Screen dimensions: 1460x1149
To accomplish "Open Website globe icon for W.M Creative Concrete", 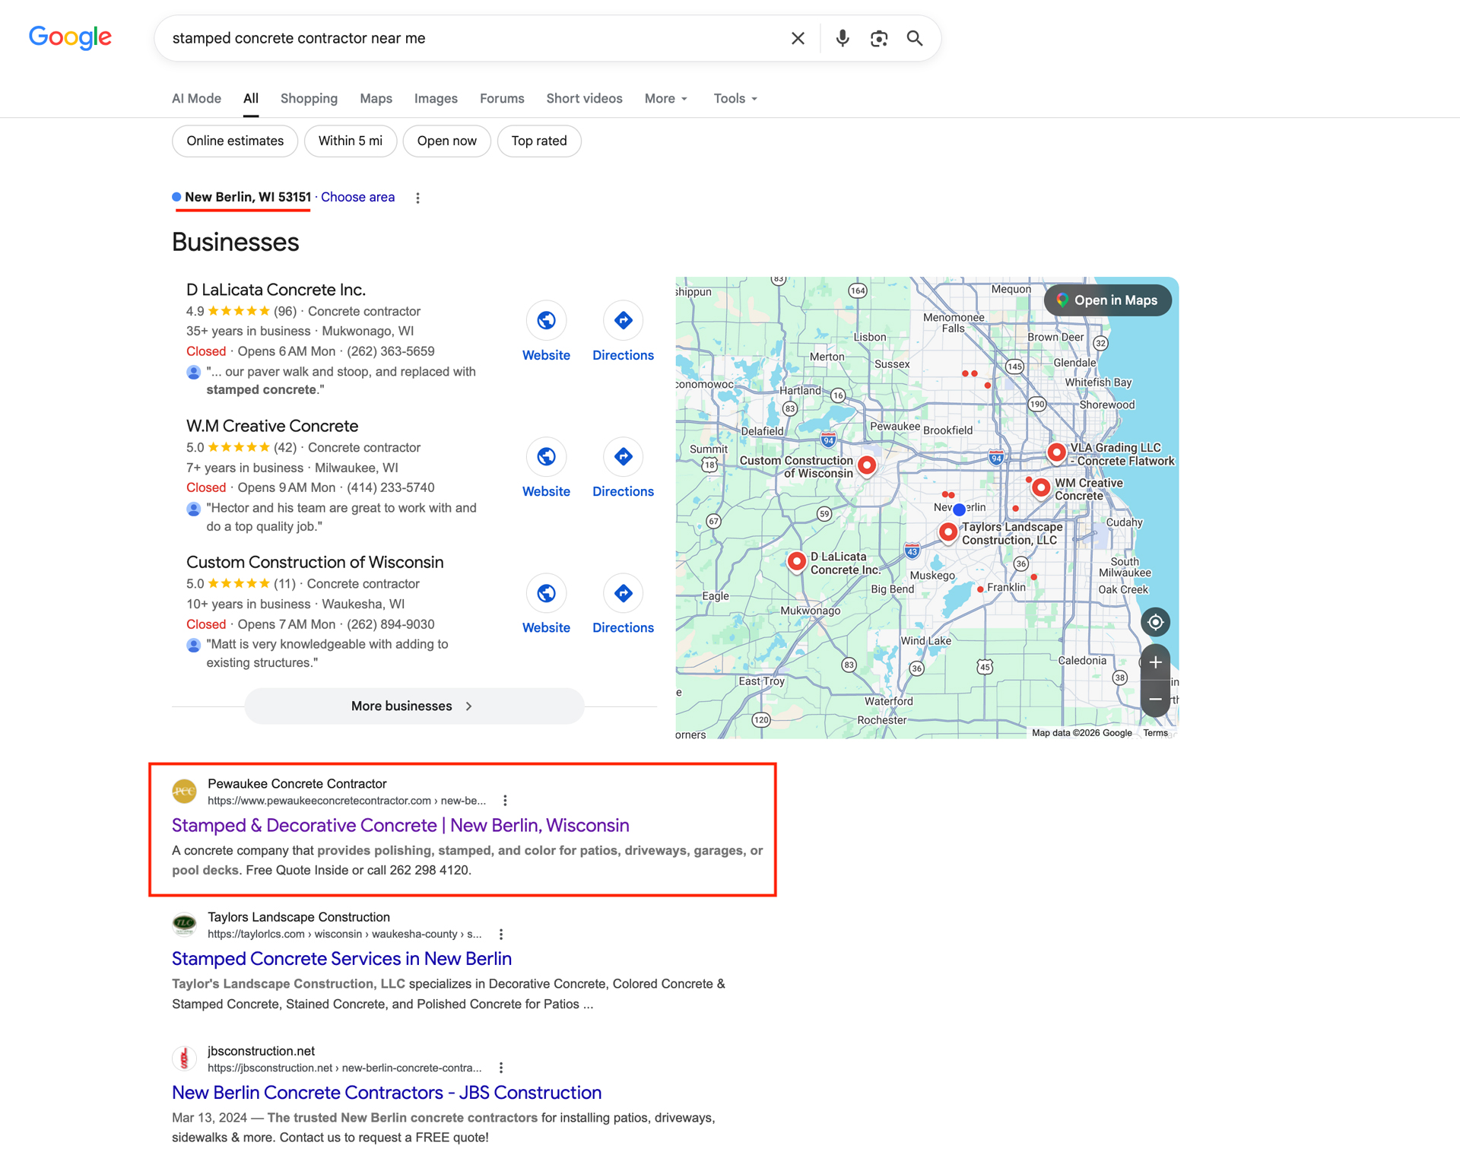I will tap(546, 456).
